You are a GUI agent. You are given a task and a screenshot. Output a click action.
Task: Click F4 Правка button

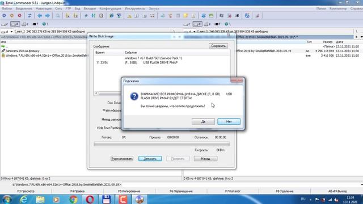coord(77,192)
